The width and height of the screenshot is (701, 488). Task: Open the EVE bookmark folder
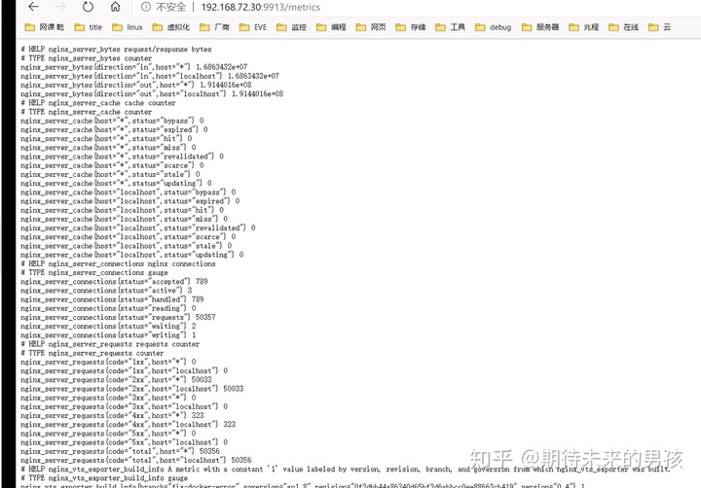coord(253,27)
